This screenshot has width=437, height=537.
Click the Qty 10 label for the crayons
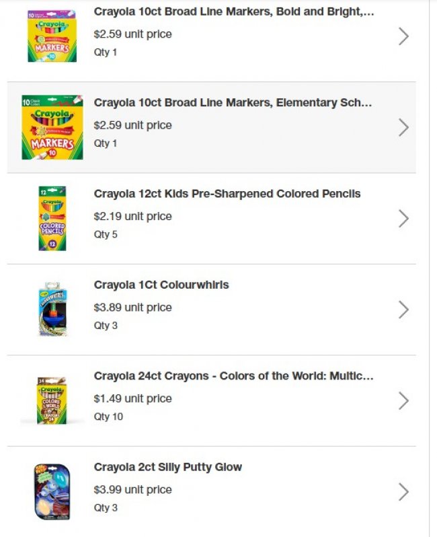[108, 417]
